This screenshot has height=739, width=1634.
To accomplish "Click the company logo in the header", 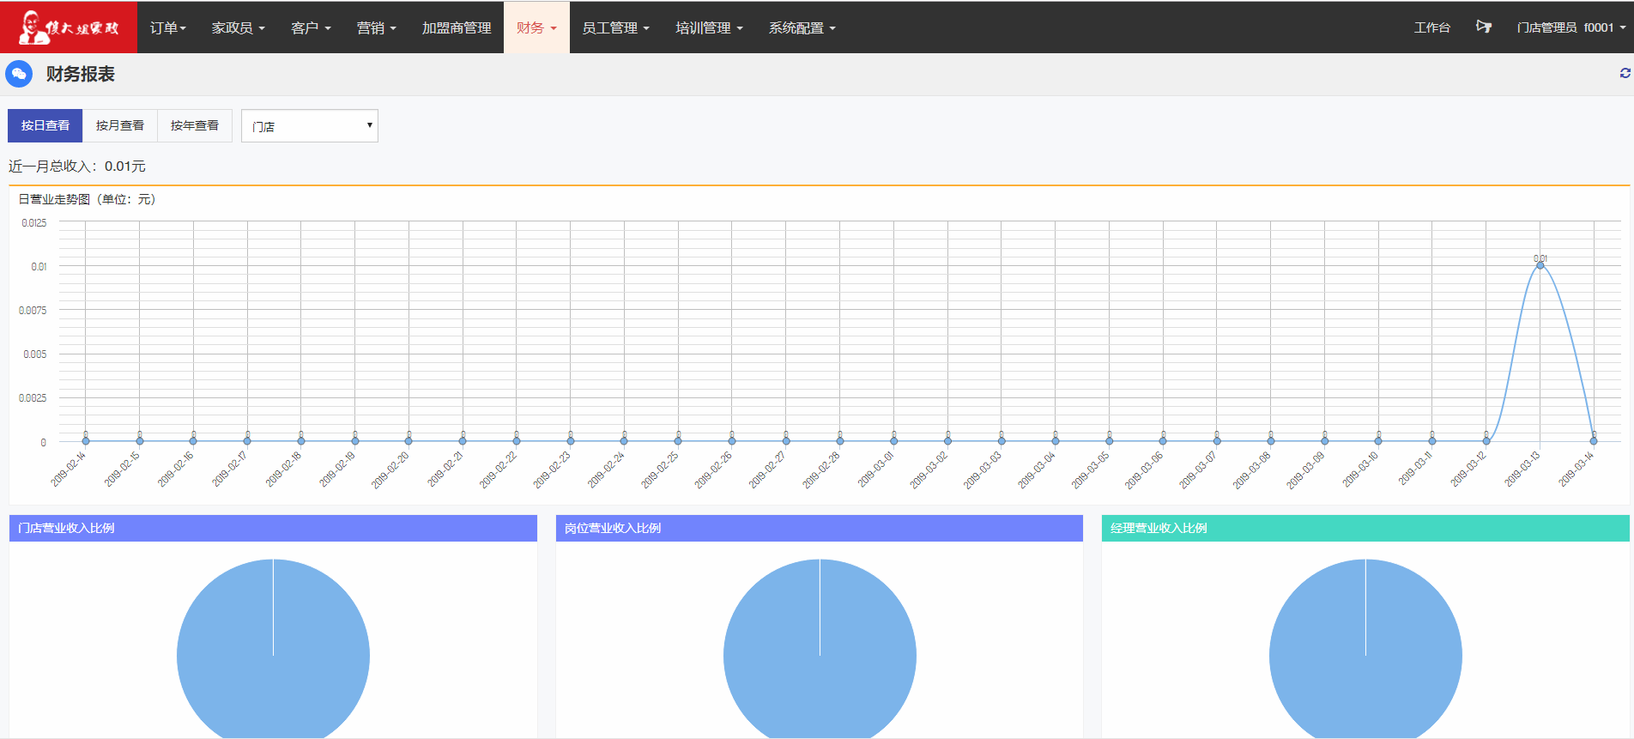I will (x=69, y=27).
